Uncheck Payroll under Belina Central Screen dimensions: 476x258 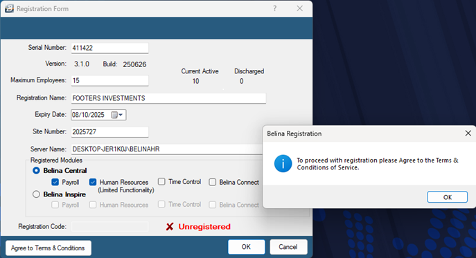[55, 182]
